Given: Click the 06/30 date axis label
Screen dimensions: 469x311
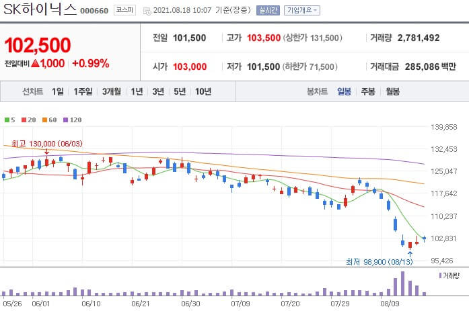Looking at the screenshot, I should [x=190, y=304].
